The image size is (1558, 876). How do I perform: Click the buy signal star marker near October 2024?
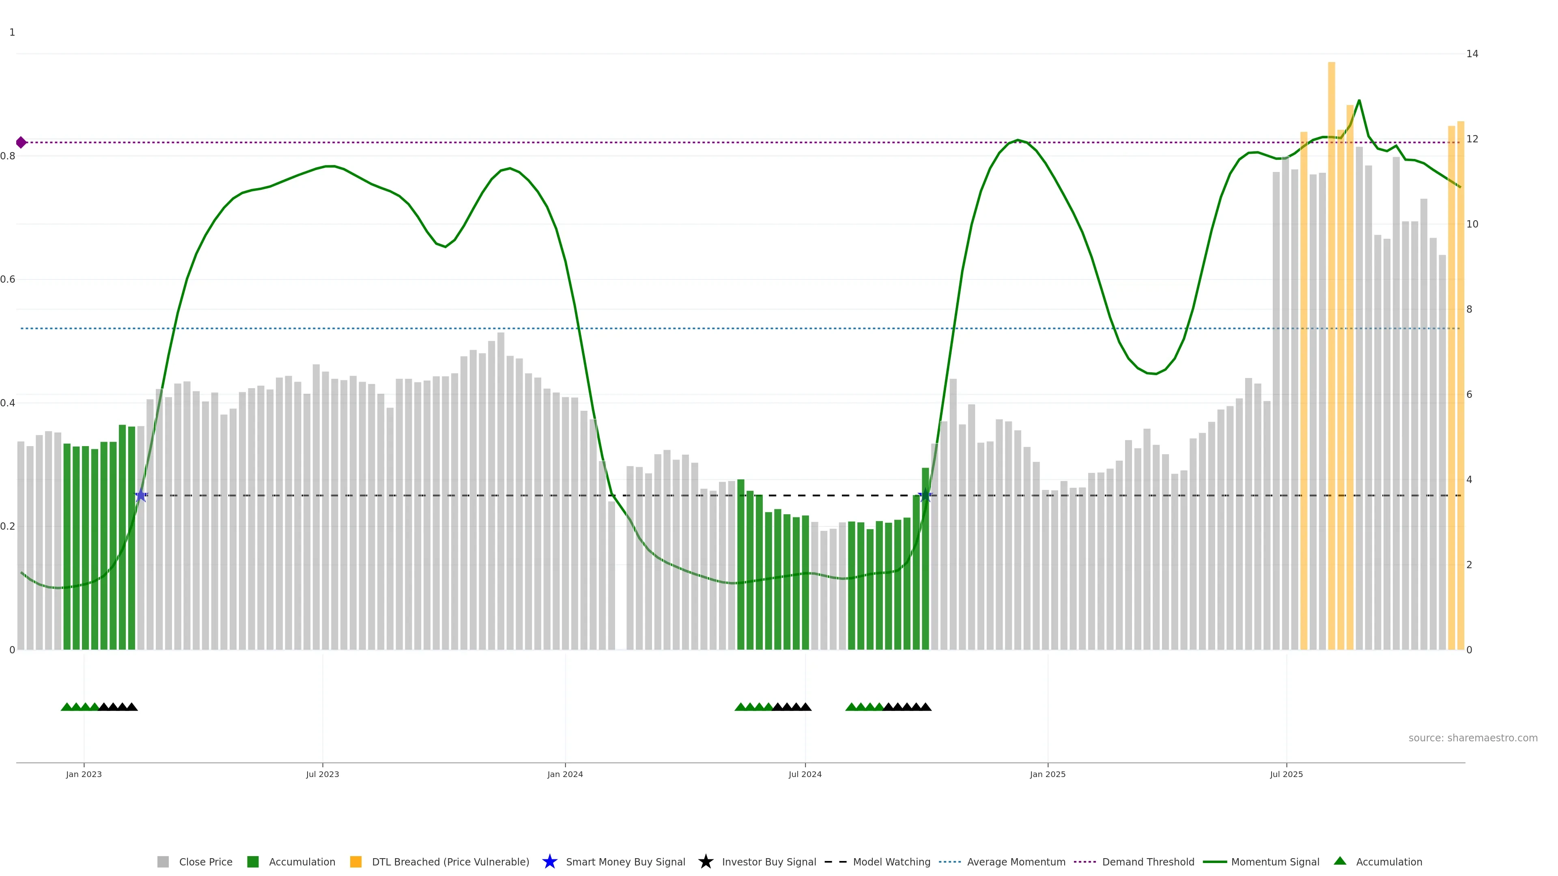coord(925,496)
